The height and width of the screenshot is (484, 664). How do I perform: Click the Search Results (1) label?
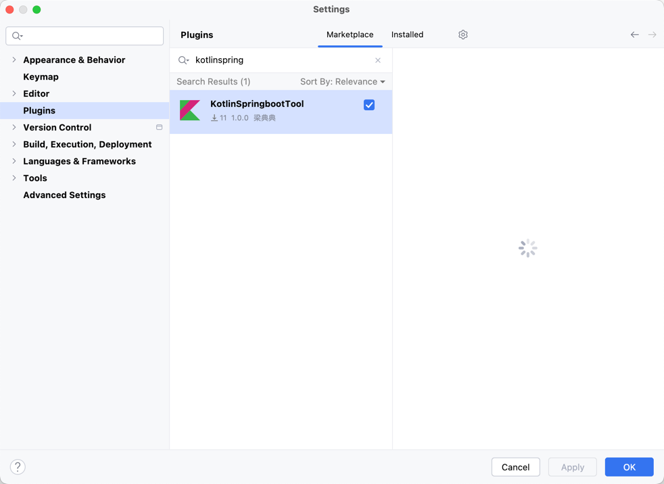[214, 82]
